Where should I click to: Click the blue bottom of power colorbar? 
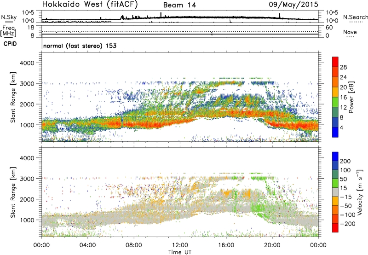(x=335, y=133)
